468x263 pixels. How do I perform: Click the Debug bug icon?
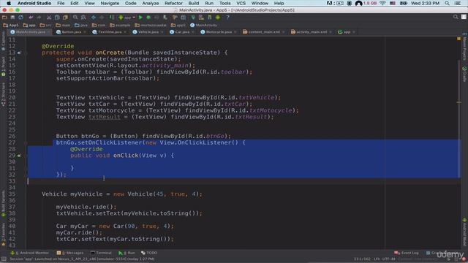(x=148, y=18)
